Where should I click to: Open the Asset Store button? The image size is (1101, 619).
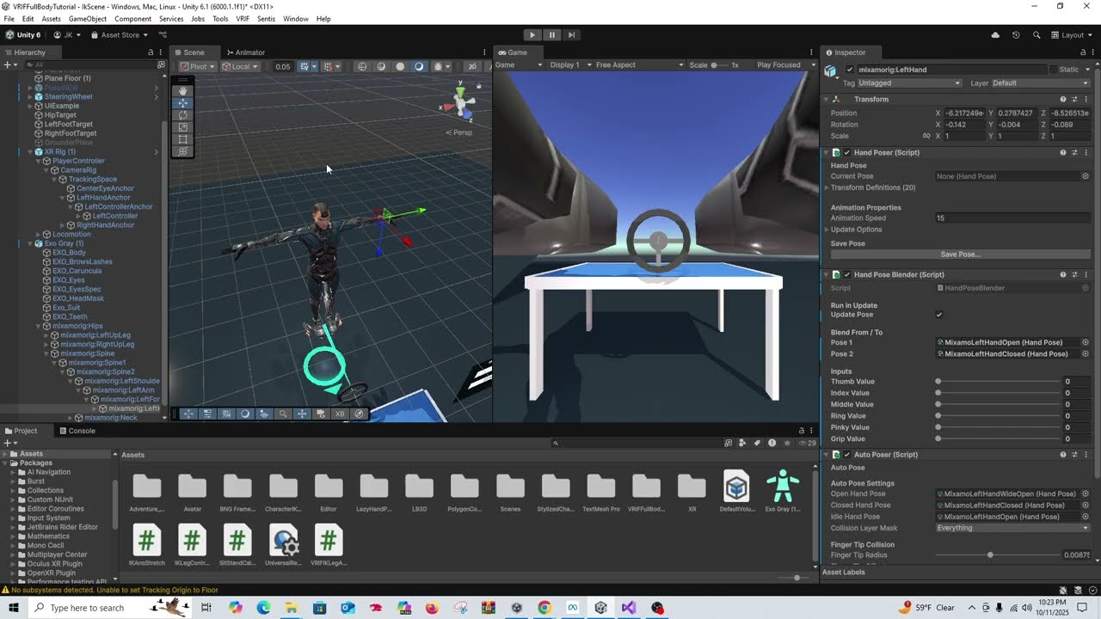pyautogui.click(x=120, y=35)
